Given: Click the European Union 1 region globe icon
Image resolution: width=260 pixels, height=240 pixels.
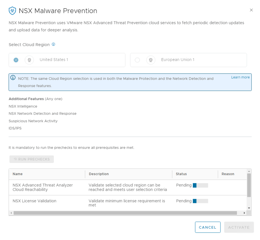Looking at the screenshot, I should tap(151, 60).
